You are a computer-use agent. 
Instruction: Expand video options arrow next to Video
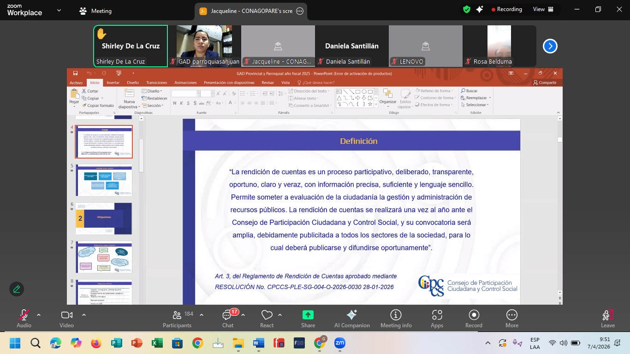(84, 315)
